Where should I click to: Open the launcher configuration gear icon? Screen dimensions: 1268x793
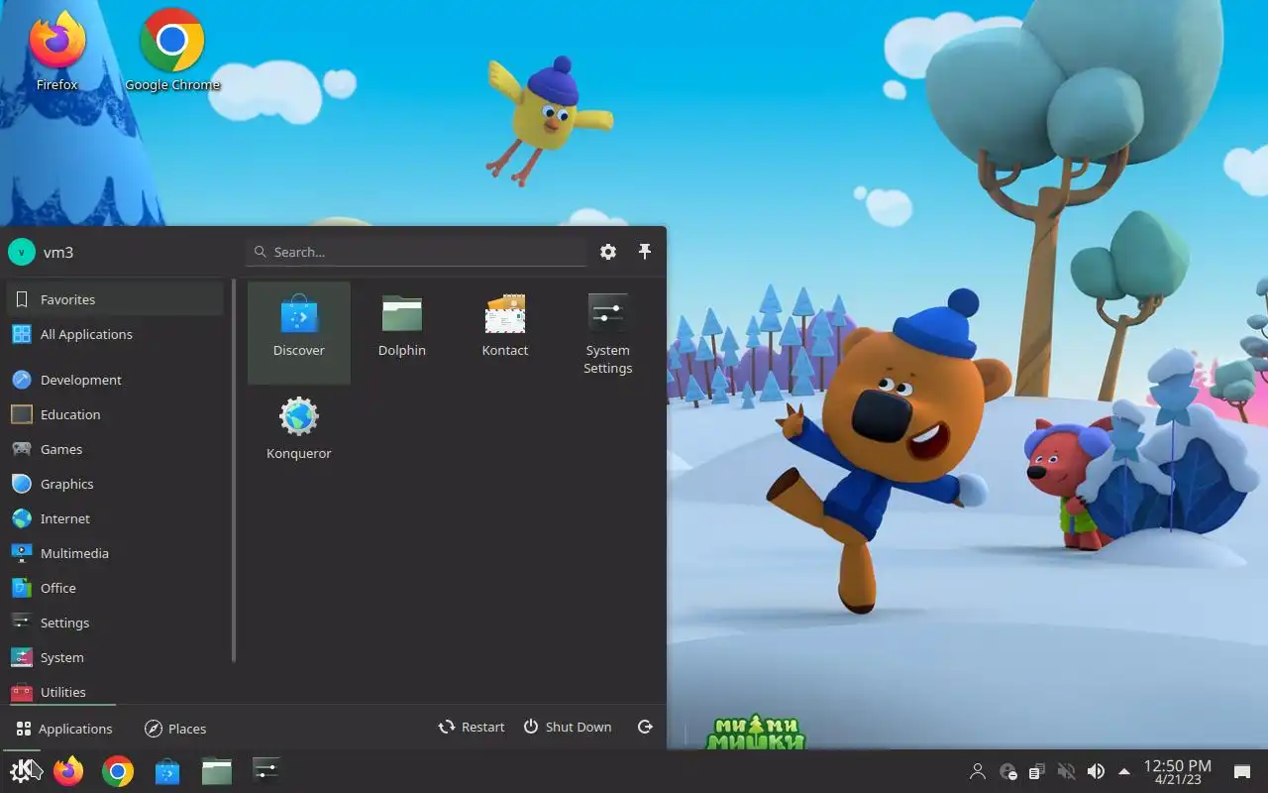(x=608, y=252)
